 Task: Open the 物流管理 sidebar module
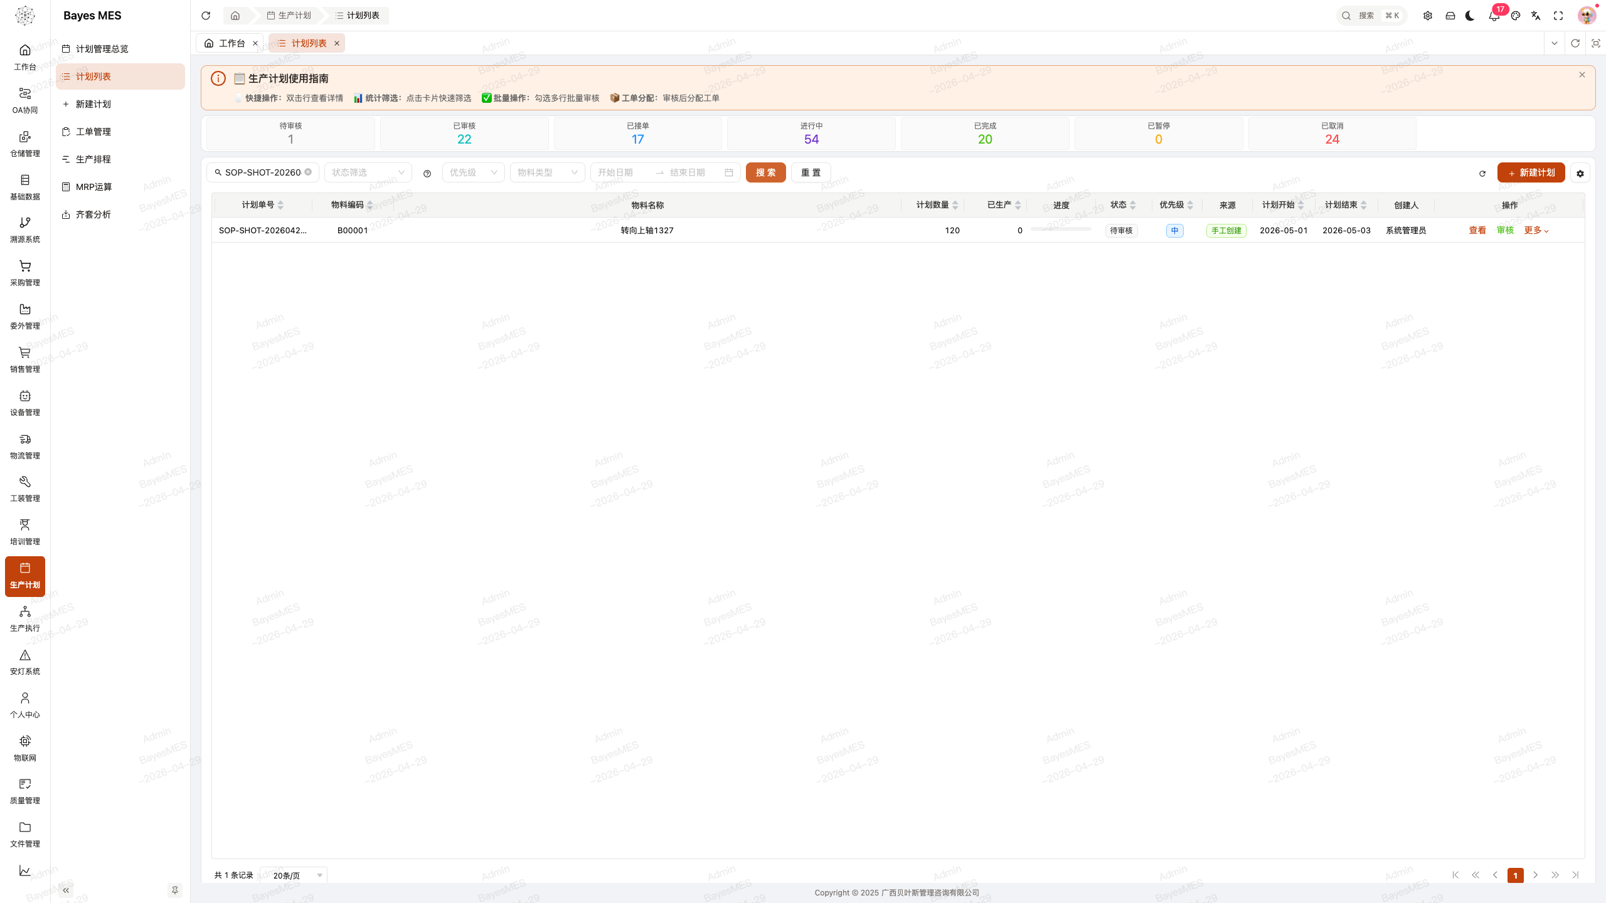coord(25,446)
